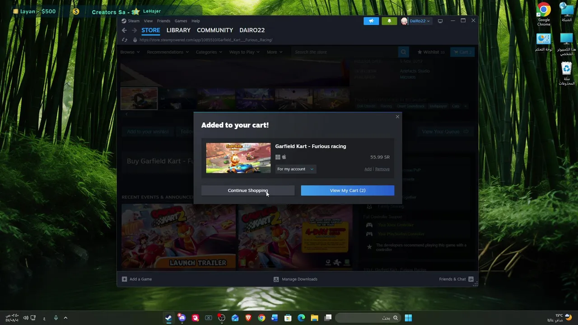Open the weather widget on the taskbar

click(559, 318)
